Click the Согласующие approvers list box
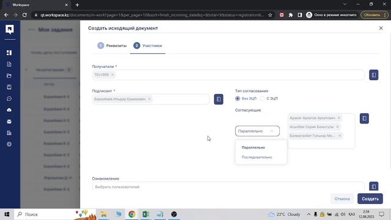Viewport: 391px width, 220px height. coord(321,131)
